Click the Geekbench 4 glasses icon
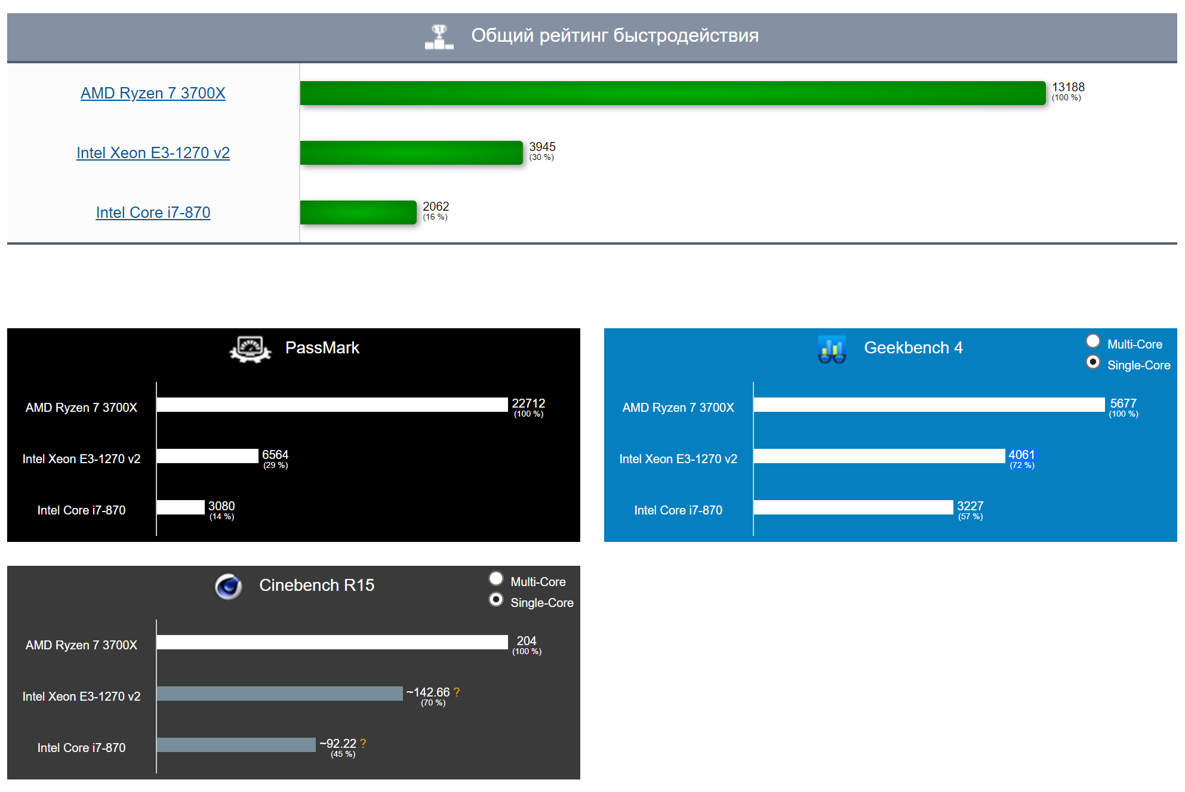The image size is (1185, 792). (x=832, y=349)
